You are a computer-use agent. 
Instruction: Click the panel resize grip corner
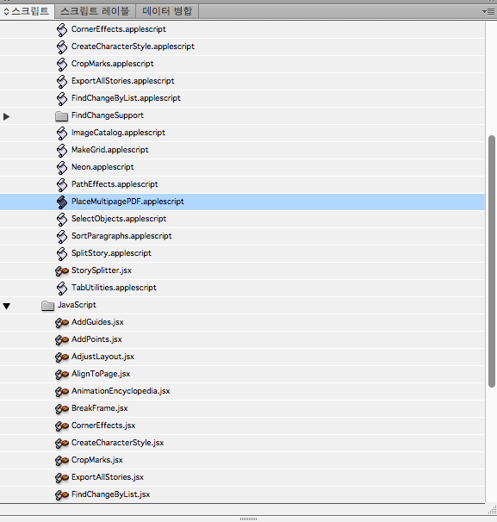493,510
